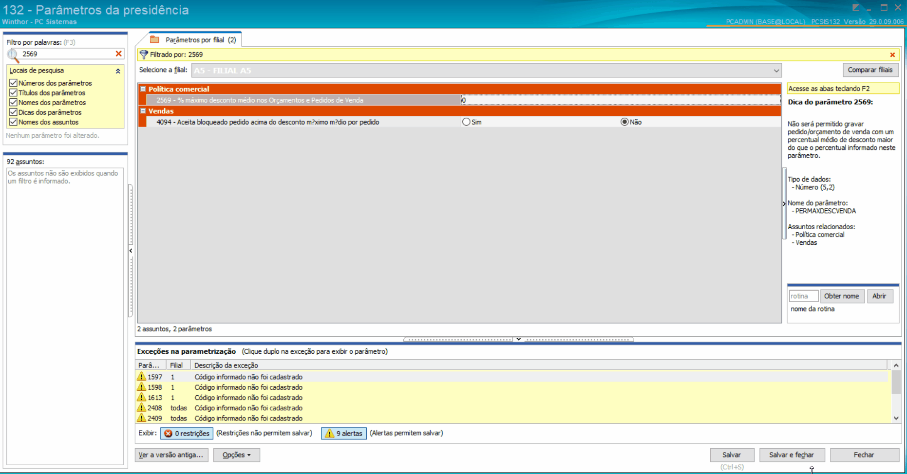Click the folder icon on Parâmetros tab
Image resolution: width=907 pixels, height=474 pixels.
[155, 39]
